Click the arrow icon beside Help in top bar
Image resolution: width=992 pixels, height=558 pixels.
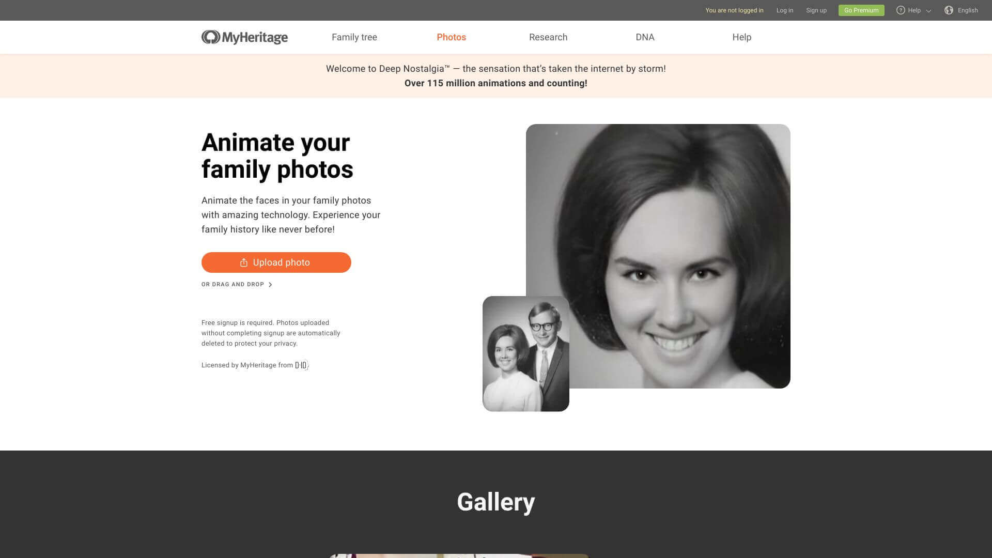928,10
